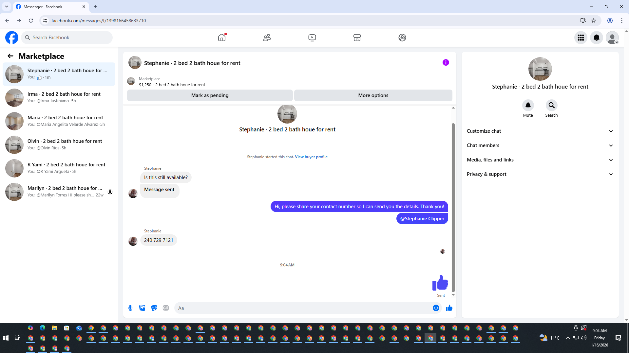Open conversation information purple icon

[x=446, y=62]
